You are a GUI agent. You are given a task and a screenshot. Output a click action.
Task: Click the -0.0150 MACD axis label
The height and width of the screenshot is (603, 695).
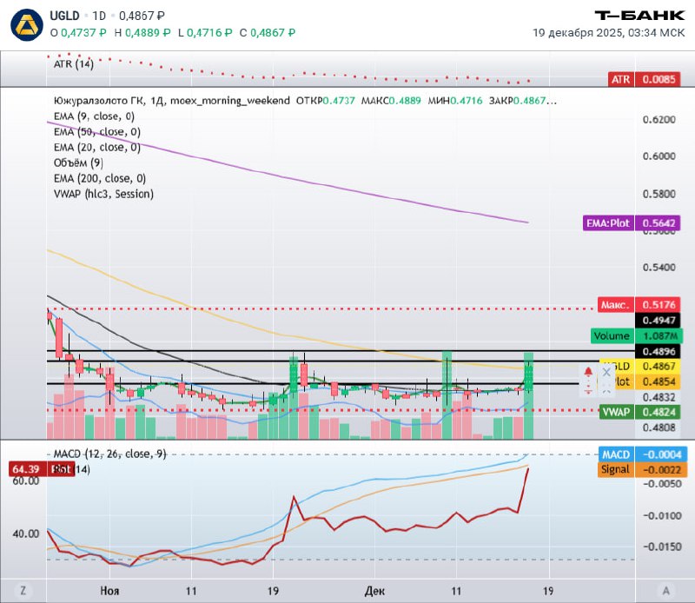tap(662, 547)
